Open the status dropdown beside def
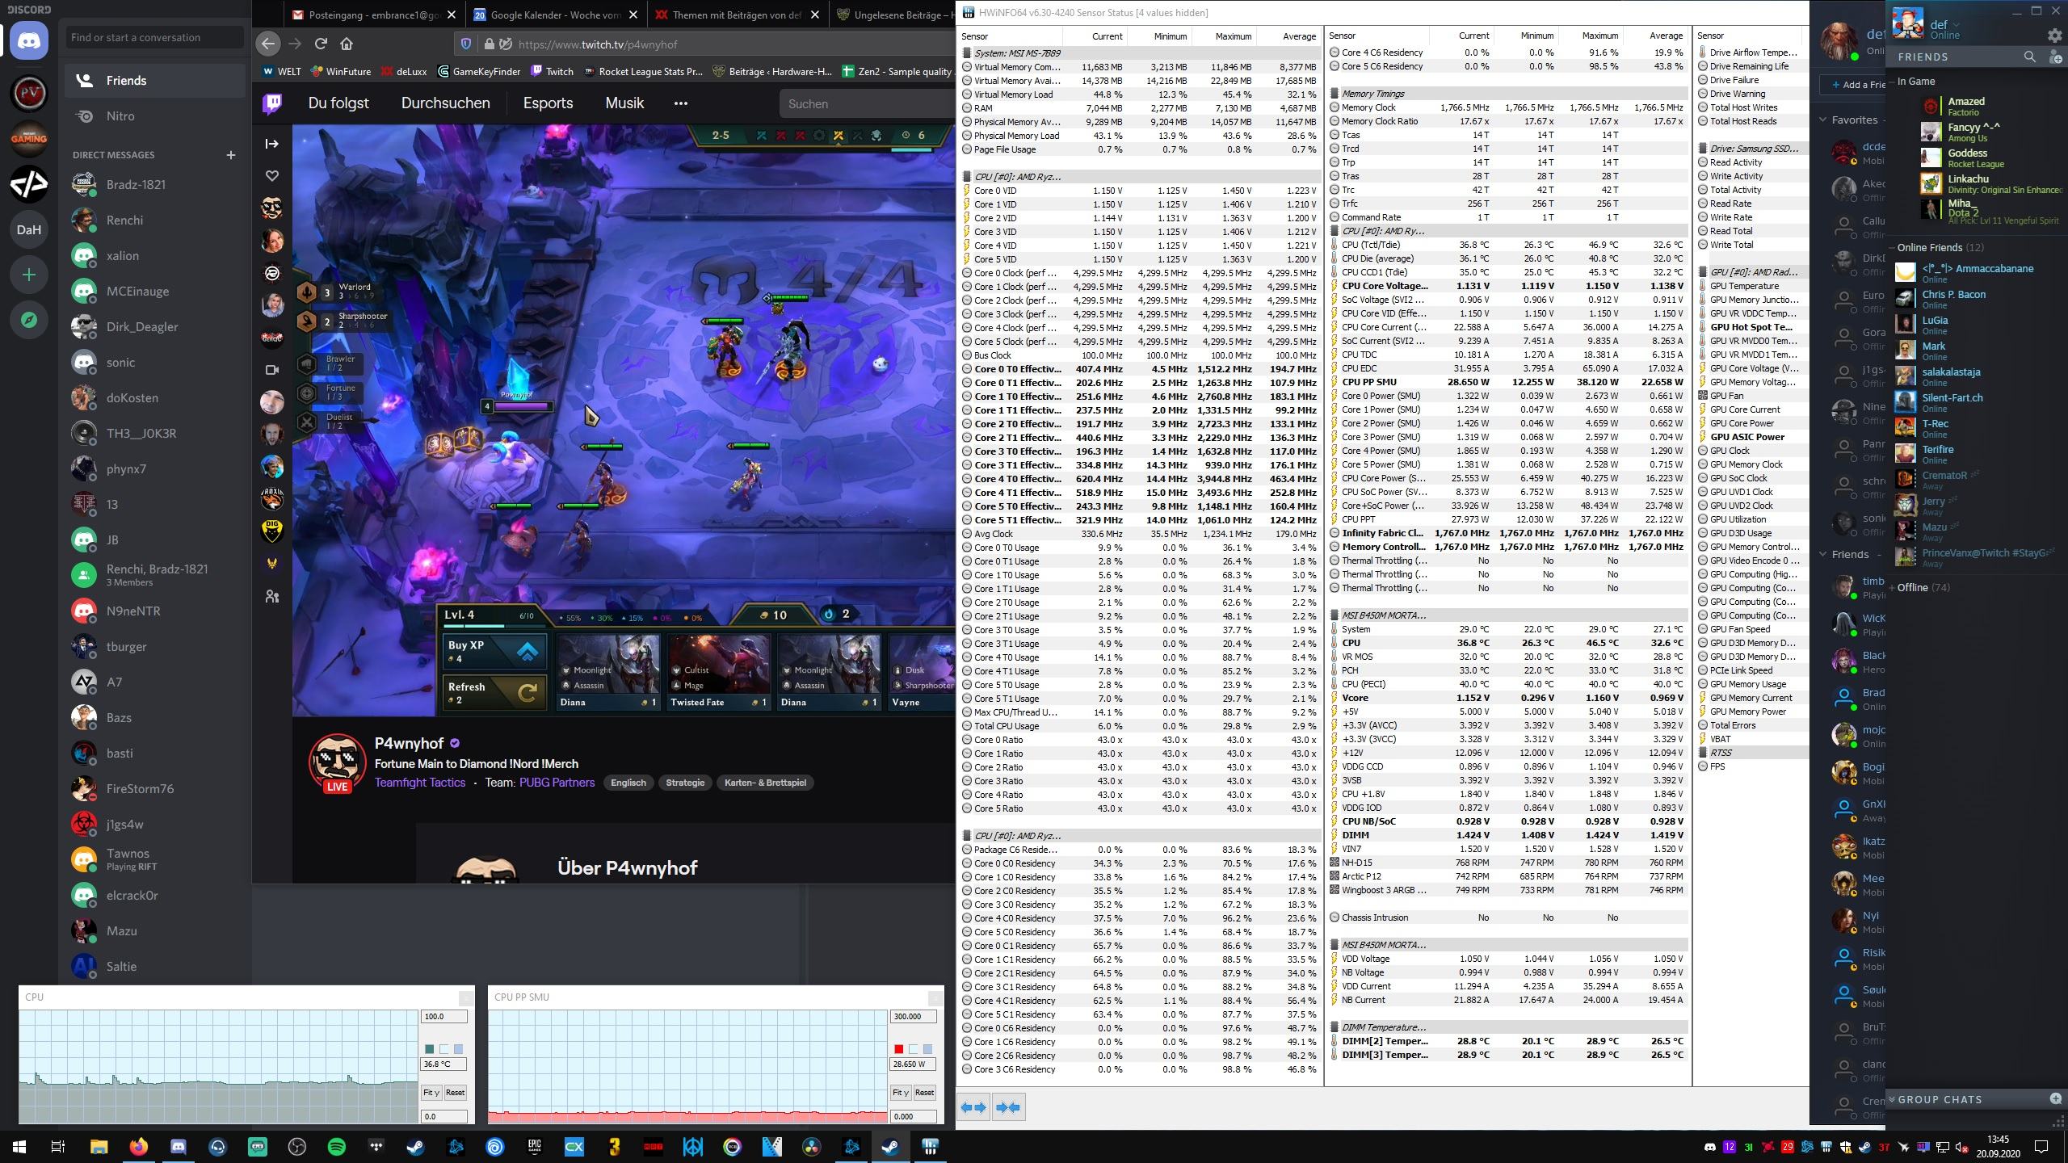The width and height of the screenshot is (2068, 1163). coord(1957,25)
